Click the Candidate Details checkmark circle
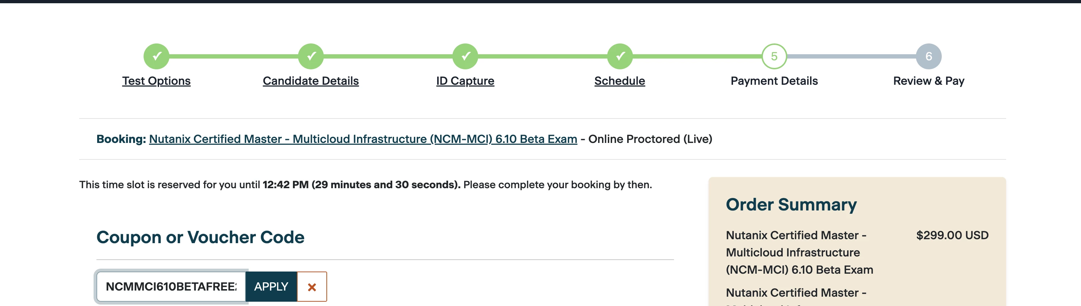This screenshot has width=1081, height=306. point(311,56)
